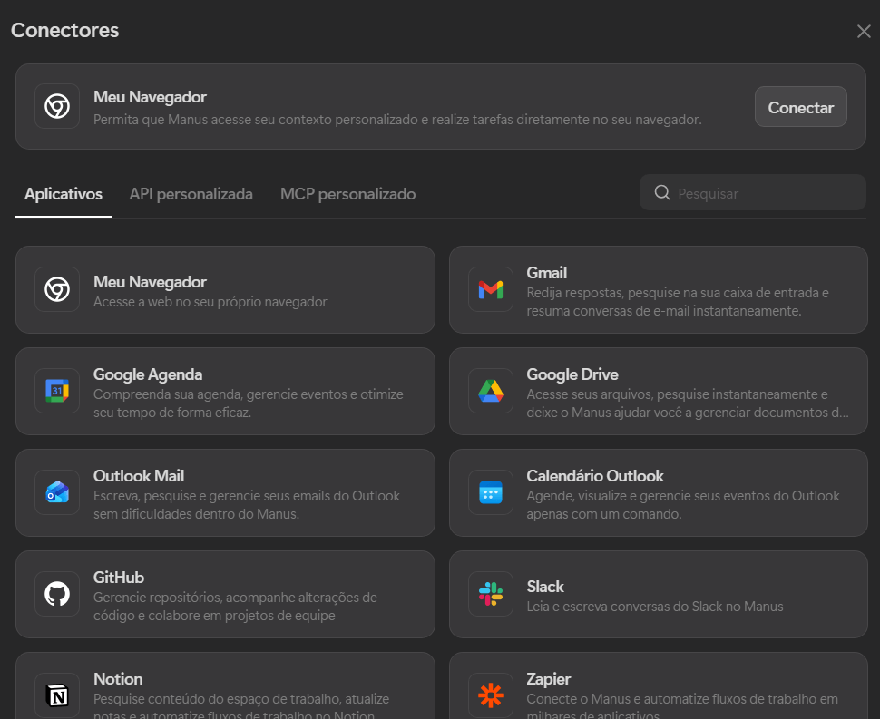Open the Outlook Mail title

[139, 476]
